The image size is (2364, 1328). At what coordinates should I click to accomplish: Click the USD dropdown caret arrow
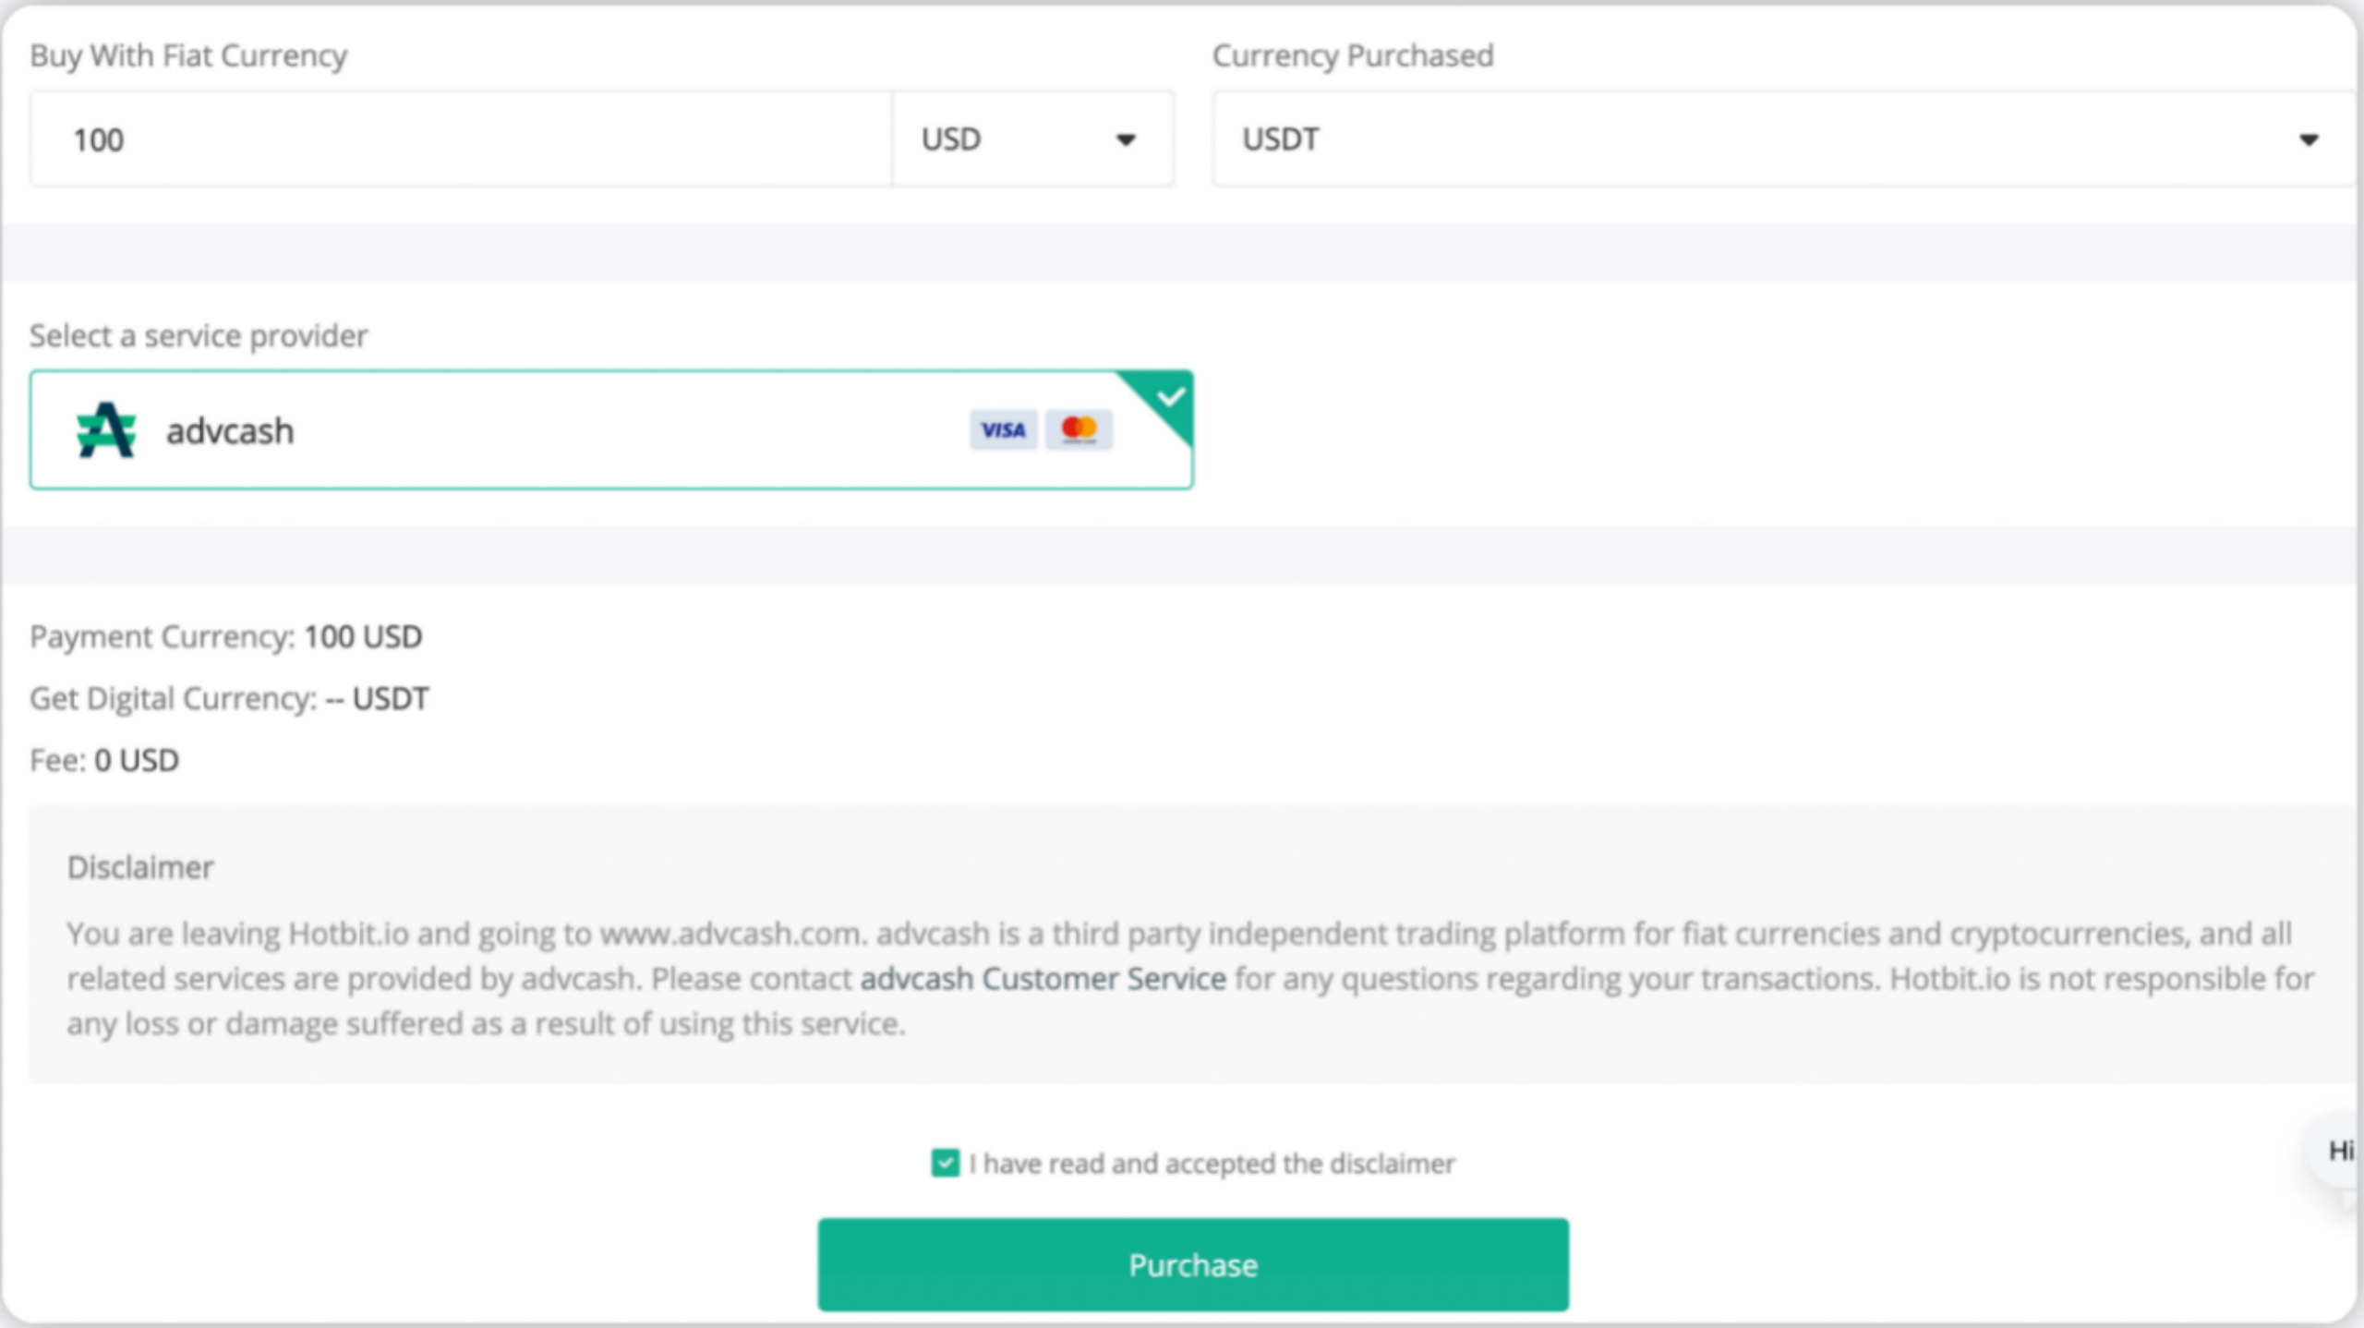[1126, 140]
